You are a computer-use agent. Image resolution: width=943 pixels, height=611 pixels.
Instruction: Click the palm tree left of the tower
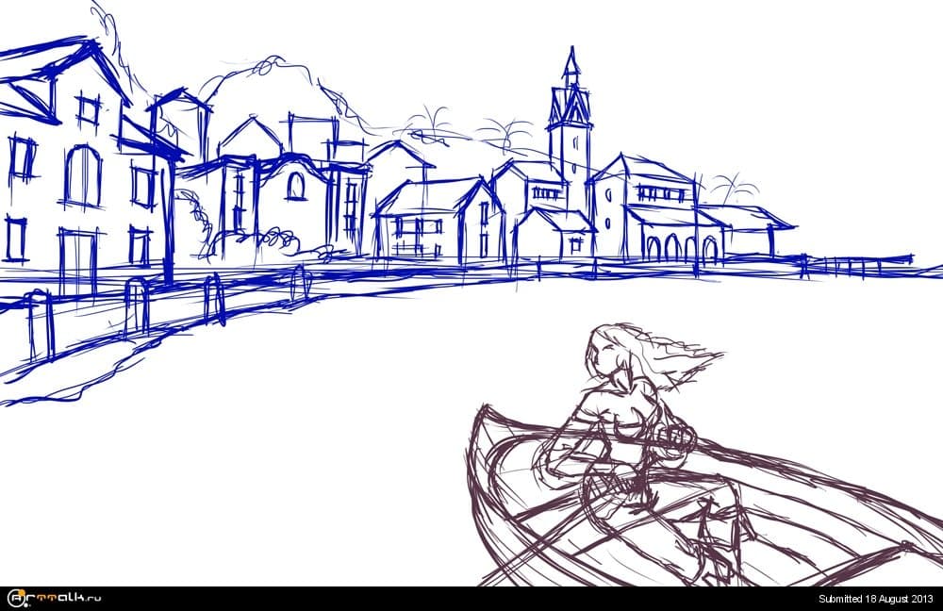(x=429, y=123)
